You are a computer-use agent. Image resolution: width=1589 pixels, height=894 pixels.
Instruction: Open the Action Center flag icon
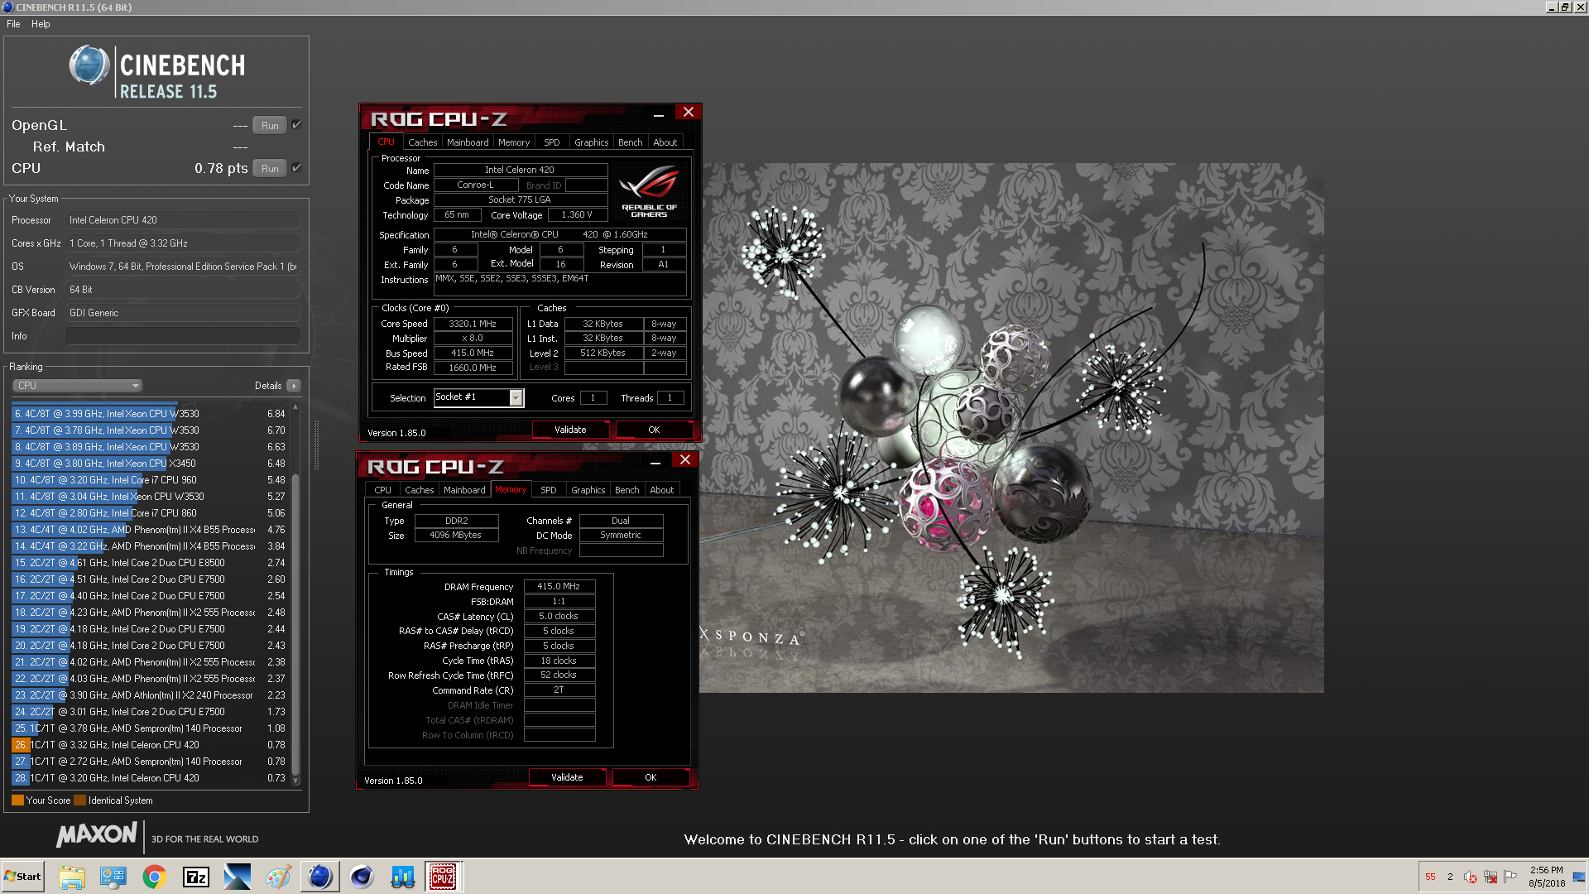pyautogui.click(x=1510, y=877)
